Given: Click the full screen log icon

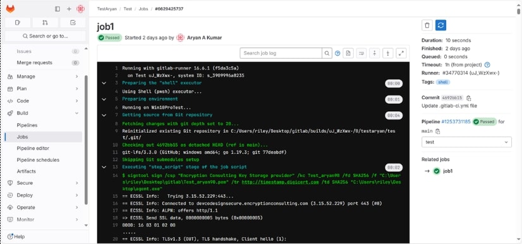Looking at the screenshot, I should pos(401,53).
